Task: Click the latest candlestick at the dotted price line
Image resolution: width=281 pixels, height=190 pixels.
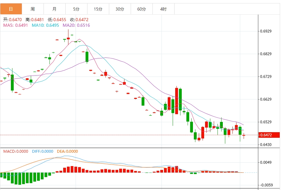Action: pos(244,136)
